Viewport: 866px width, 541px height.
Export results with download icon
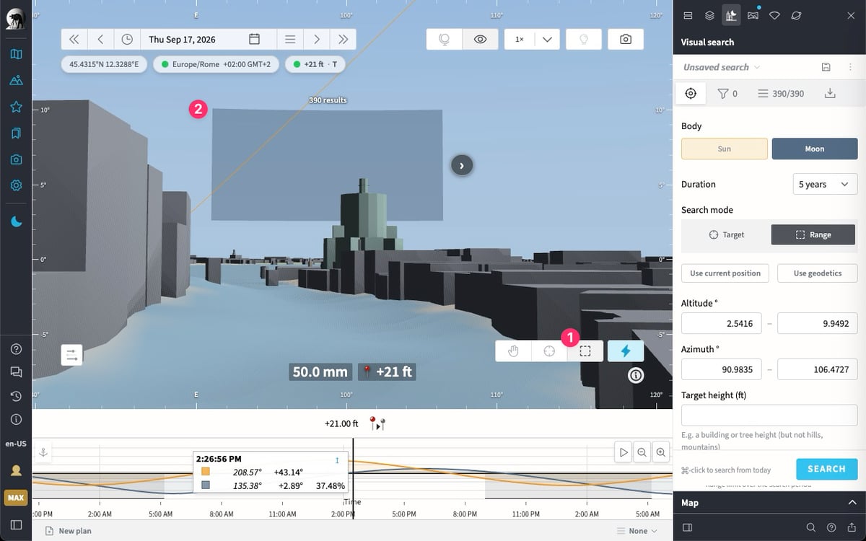(x=830, y=93)
